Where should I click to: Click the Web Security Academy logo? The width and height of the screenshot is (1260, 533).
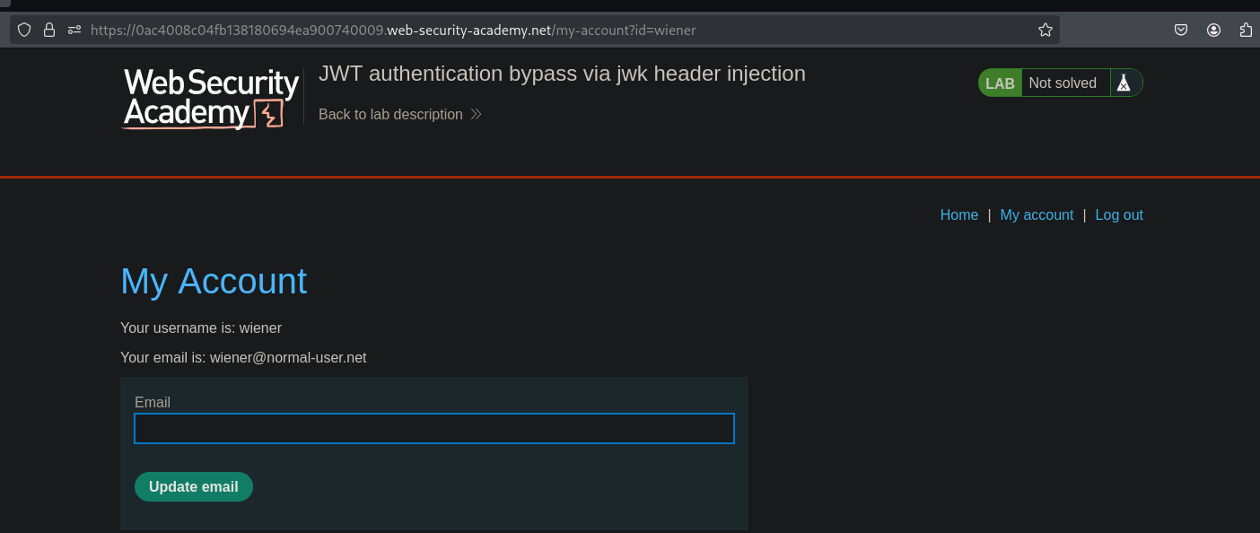pos(211,98)
